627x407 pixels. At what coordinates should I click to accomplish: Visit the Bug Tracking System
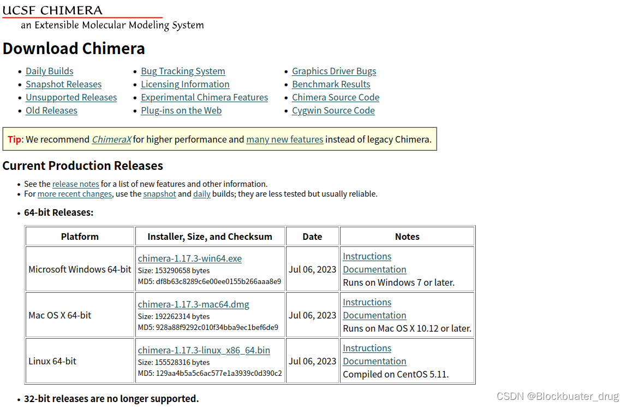[x=183, y=71]
